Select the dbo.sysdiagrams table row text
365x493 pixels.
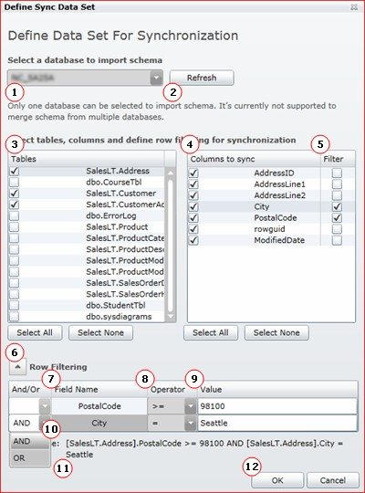click(119, 317)
